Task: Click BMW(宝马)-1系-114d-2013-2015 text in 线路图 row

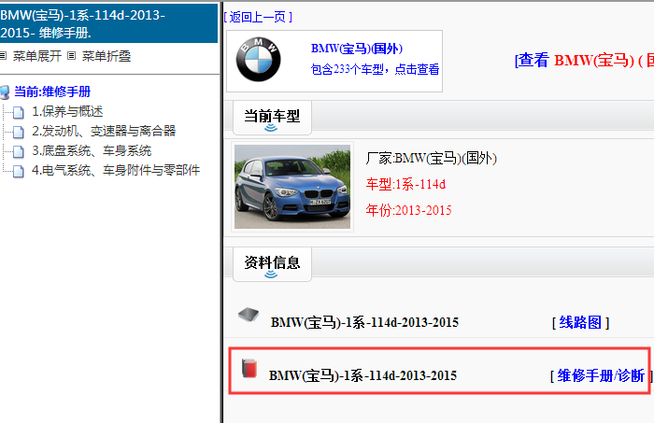Action: tap(364, 322)
